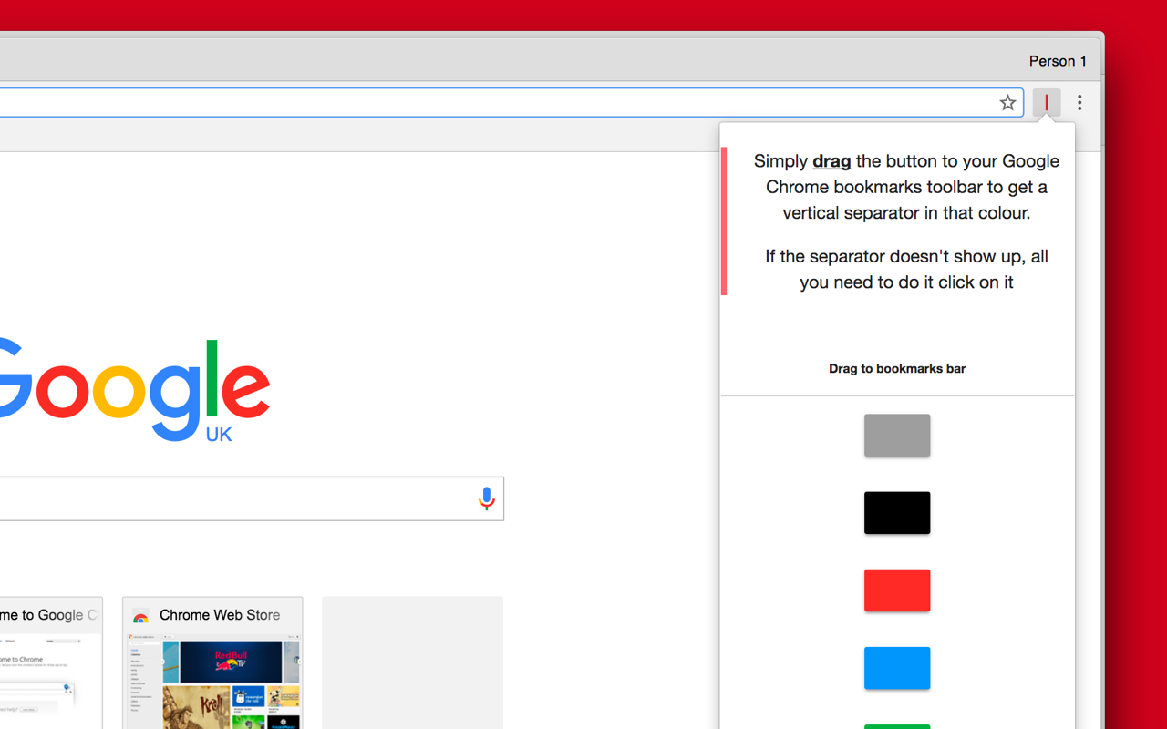This screenshot has width=1167, height=729.
Task: Open the Chrome three-dot menu
Action: tap(1079, 102)
